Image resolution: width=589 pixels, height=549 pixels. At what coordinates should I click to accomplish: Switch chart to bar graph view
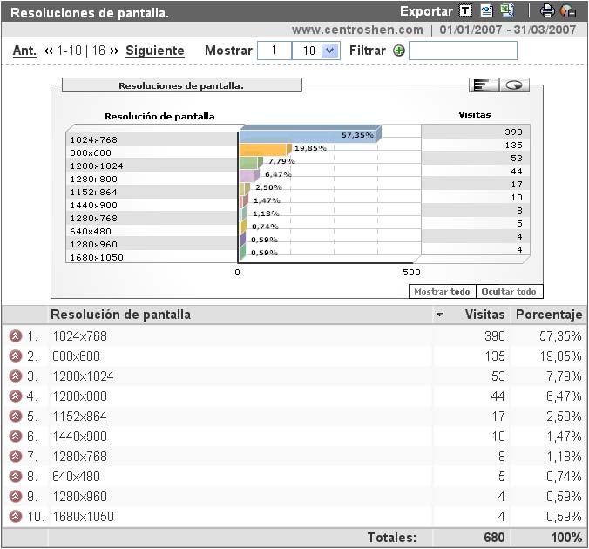(x=481, y=85)
